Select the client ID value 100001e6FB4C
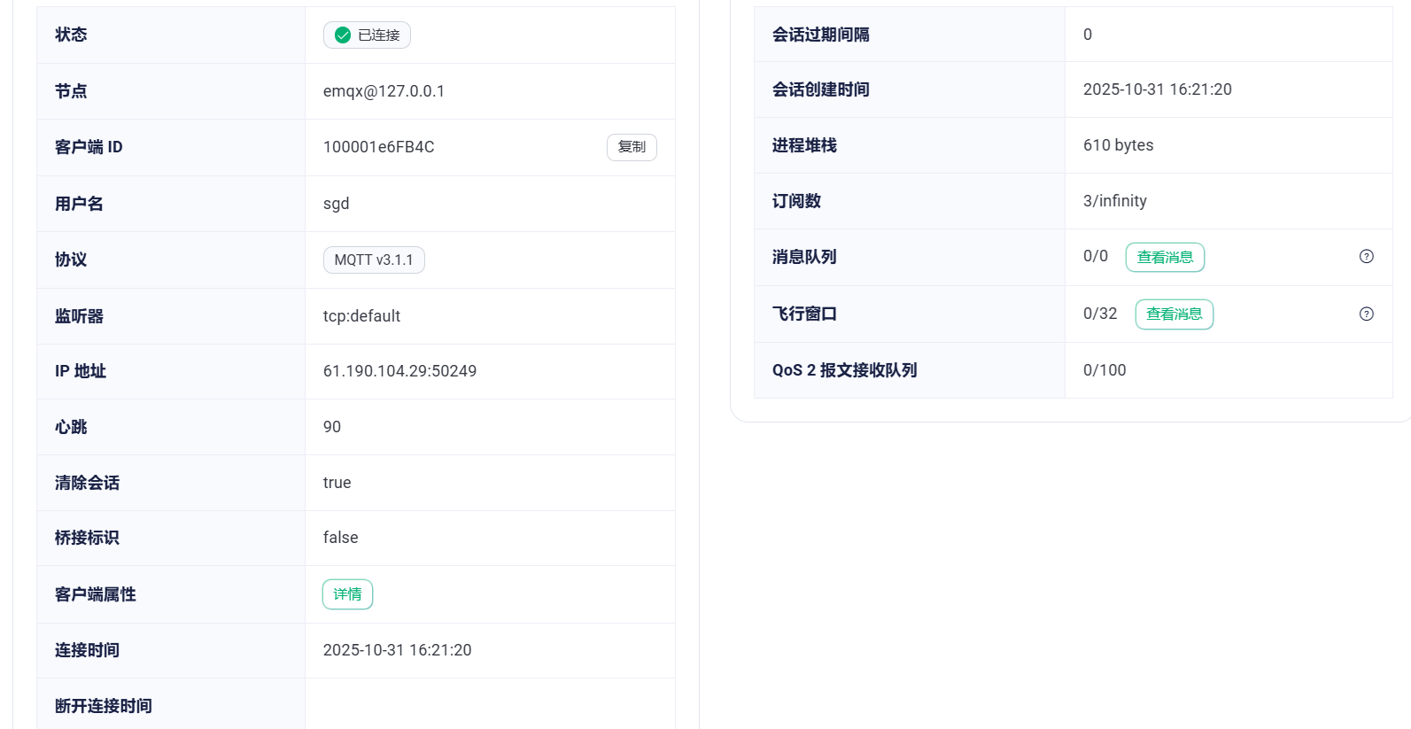 pos(378,147)
